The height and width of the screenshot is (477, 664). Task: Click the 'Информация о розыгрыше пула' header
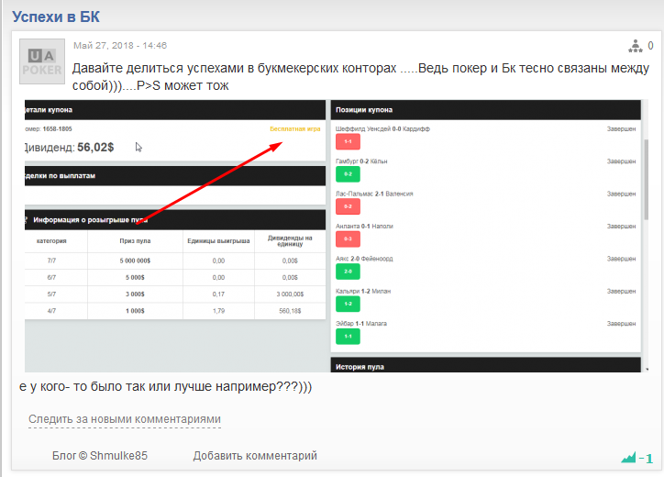[175, 220]
